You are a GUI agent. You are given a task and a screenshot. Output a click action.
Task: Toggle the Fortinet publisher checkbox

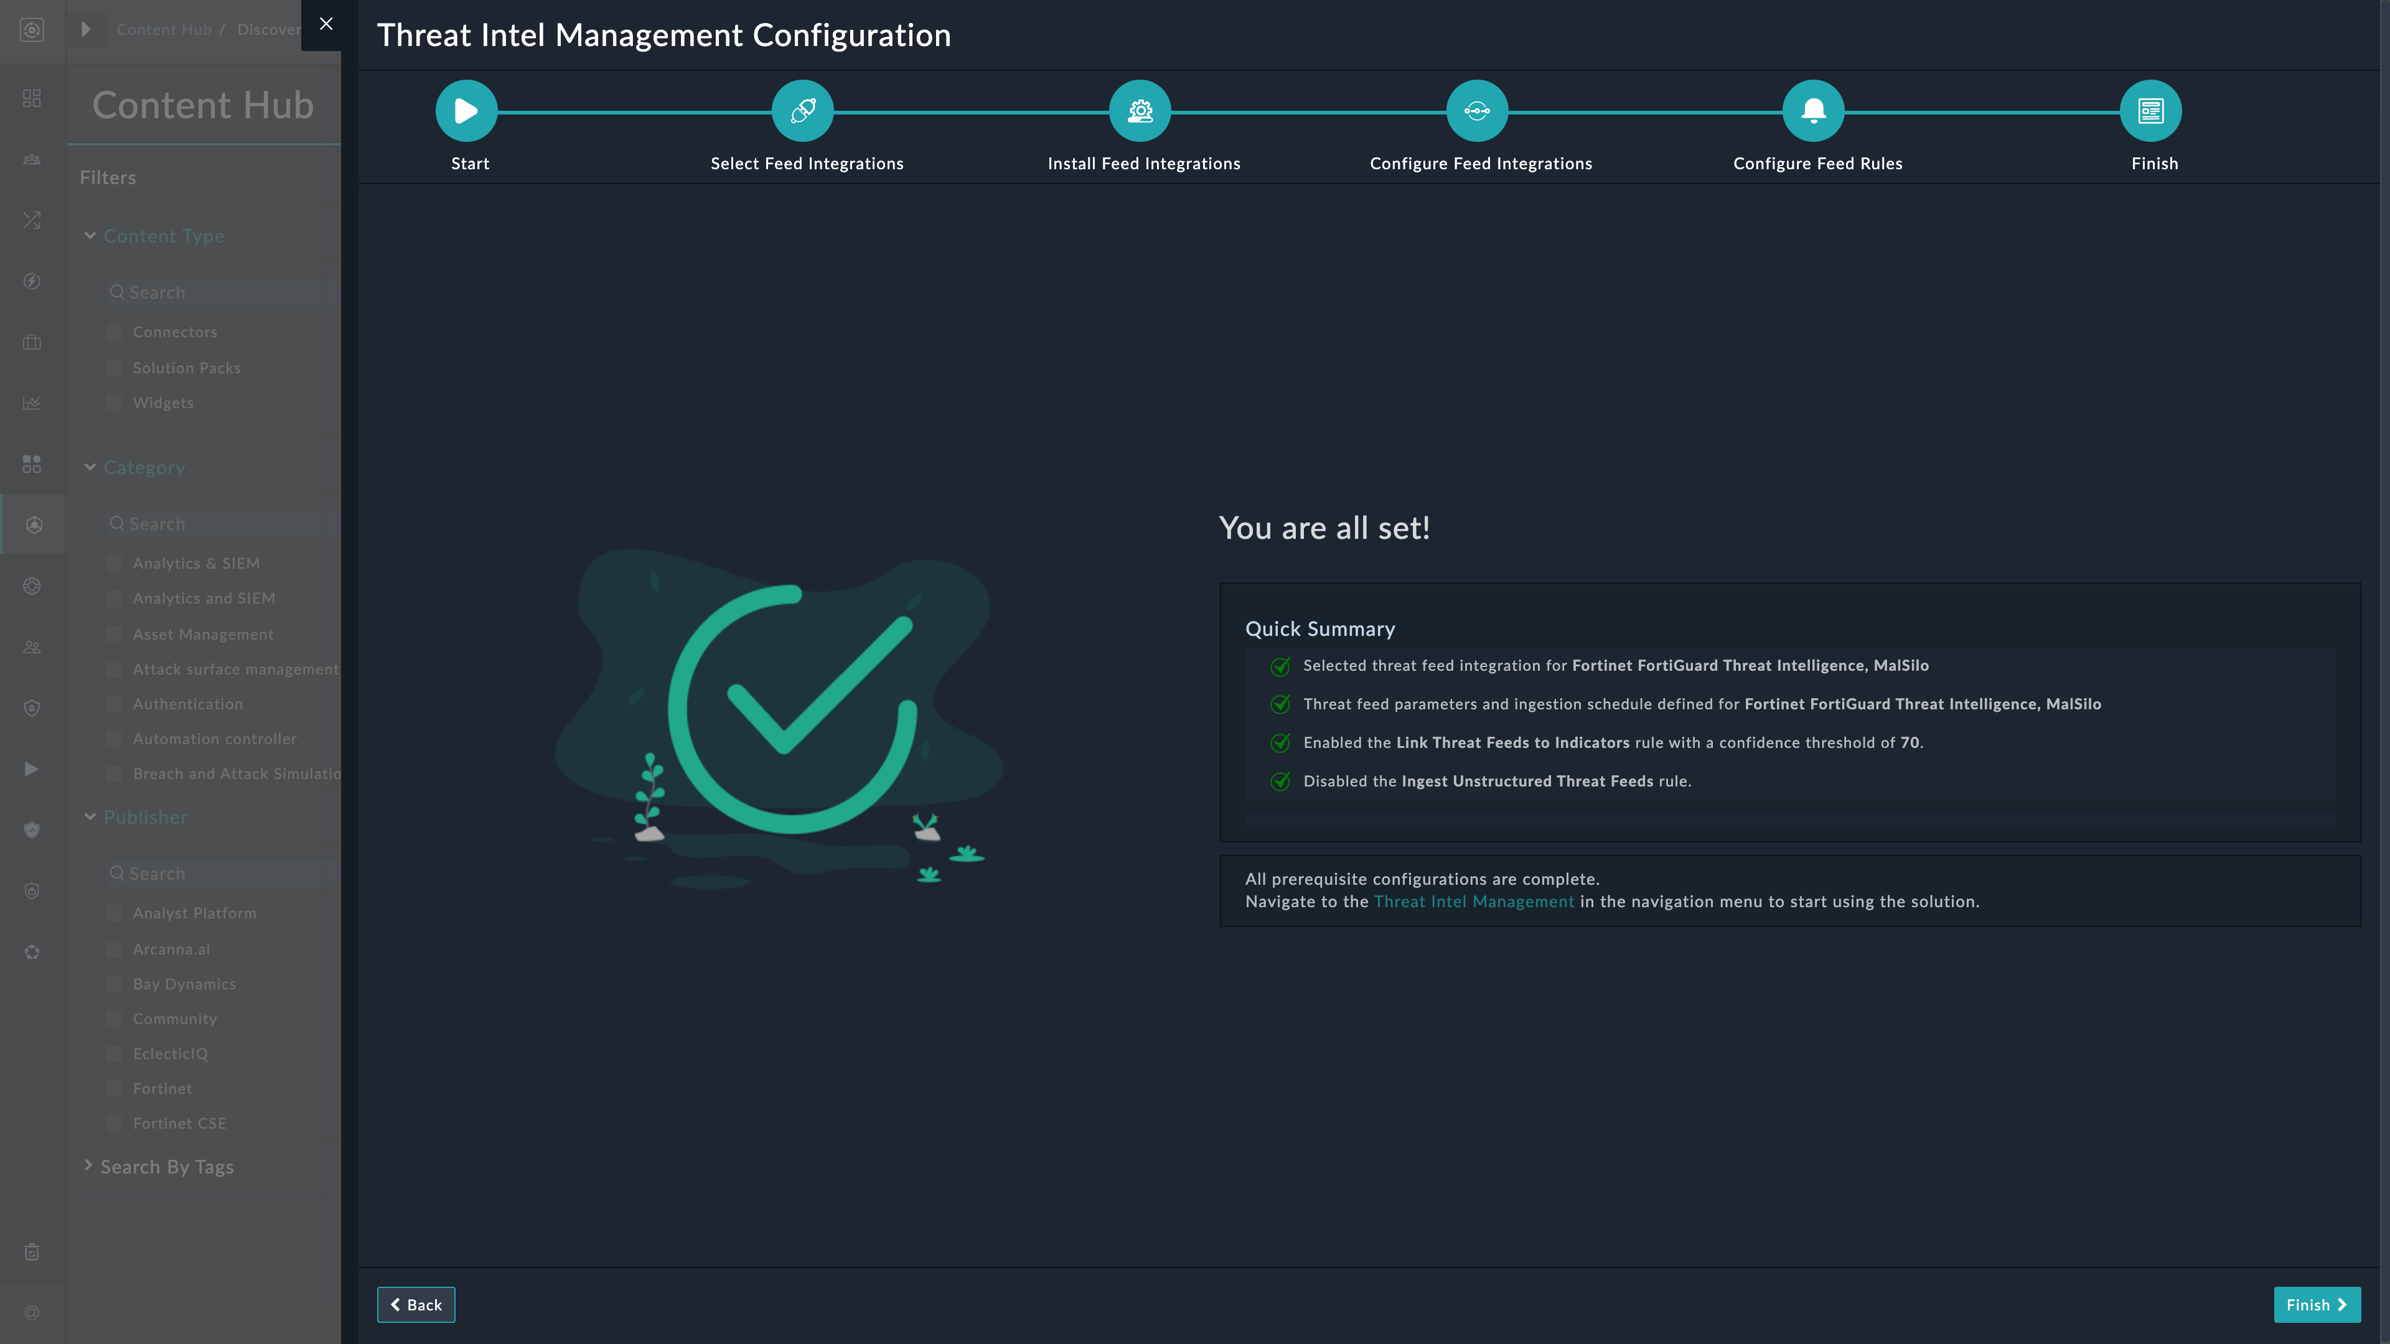[x=115, y=1089]
